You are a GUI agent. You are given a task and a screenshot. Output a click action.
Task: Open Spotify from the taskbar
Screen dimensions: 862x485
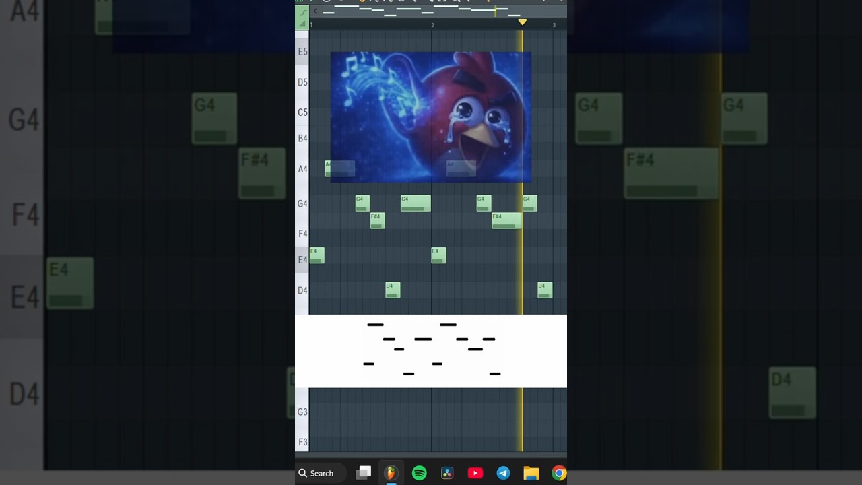pyautogui.click(x=419, y=473)
